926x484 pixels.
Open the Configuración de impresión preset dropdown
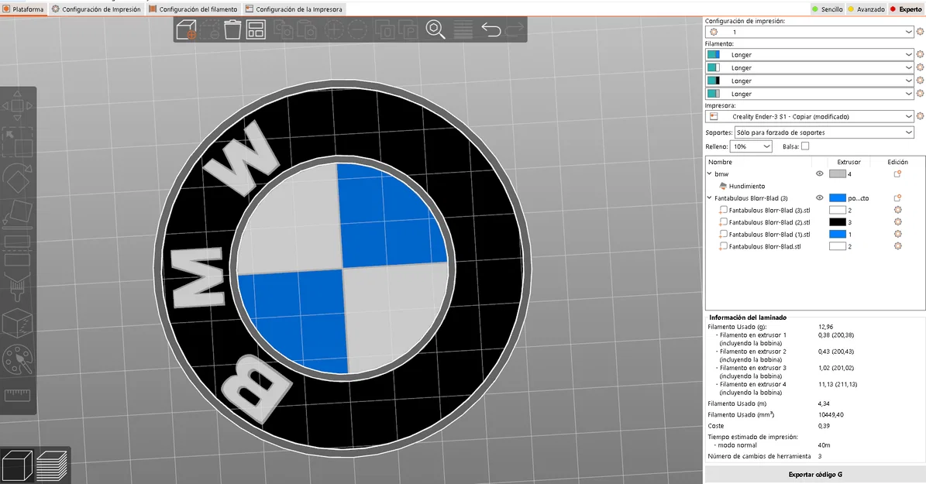click(x=809, y=32)
